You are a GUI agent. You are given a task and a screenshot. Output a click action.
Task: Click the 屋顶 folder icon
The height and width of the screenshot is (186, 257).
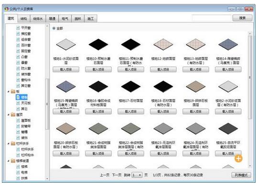(13, 115)
